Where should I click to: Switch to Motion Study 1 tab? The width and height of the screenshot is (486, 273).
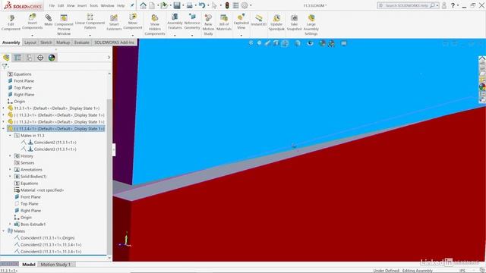point(55,265)
